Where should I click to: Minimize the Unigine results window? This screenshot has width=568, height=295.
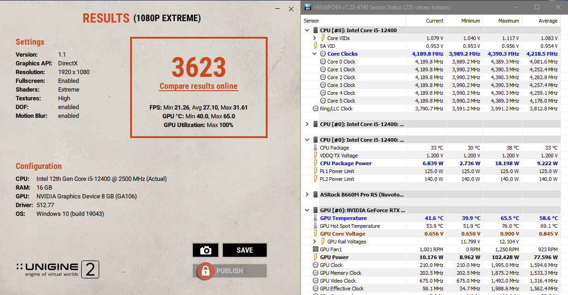(278, 9)
